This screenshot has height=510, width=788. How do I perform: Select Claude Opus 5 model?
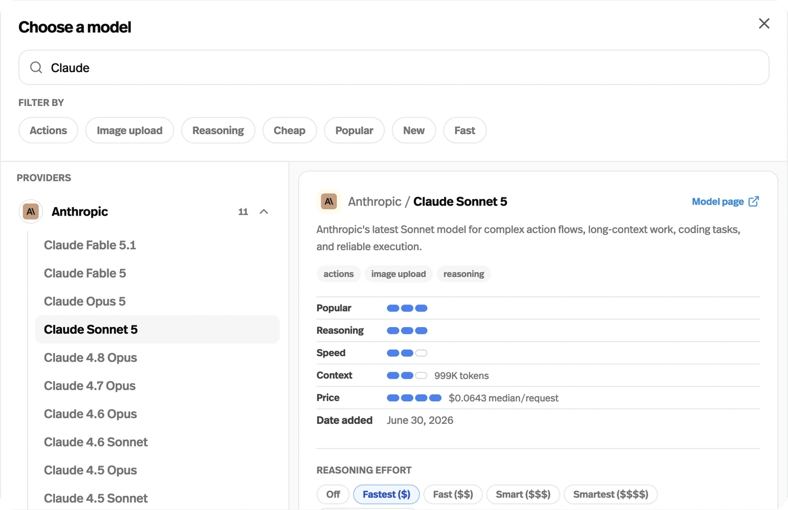157,301
